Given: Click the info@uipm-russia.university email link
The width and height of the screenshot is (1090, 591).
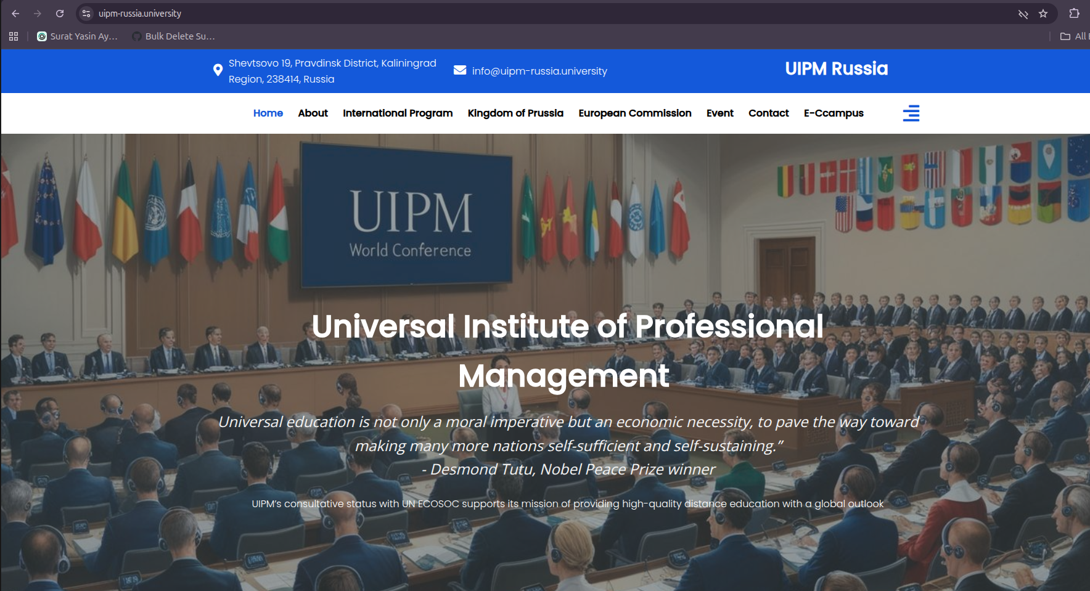Looking at the screenshot, I should (539, 71).
